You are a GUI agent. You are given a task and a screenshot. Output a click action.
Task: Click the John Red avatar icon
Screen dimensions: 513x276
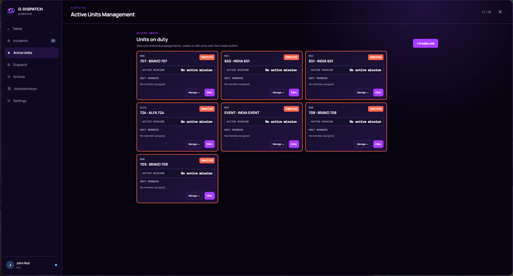point(10,265)
